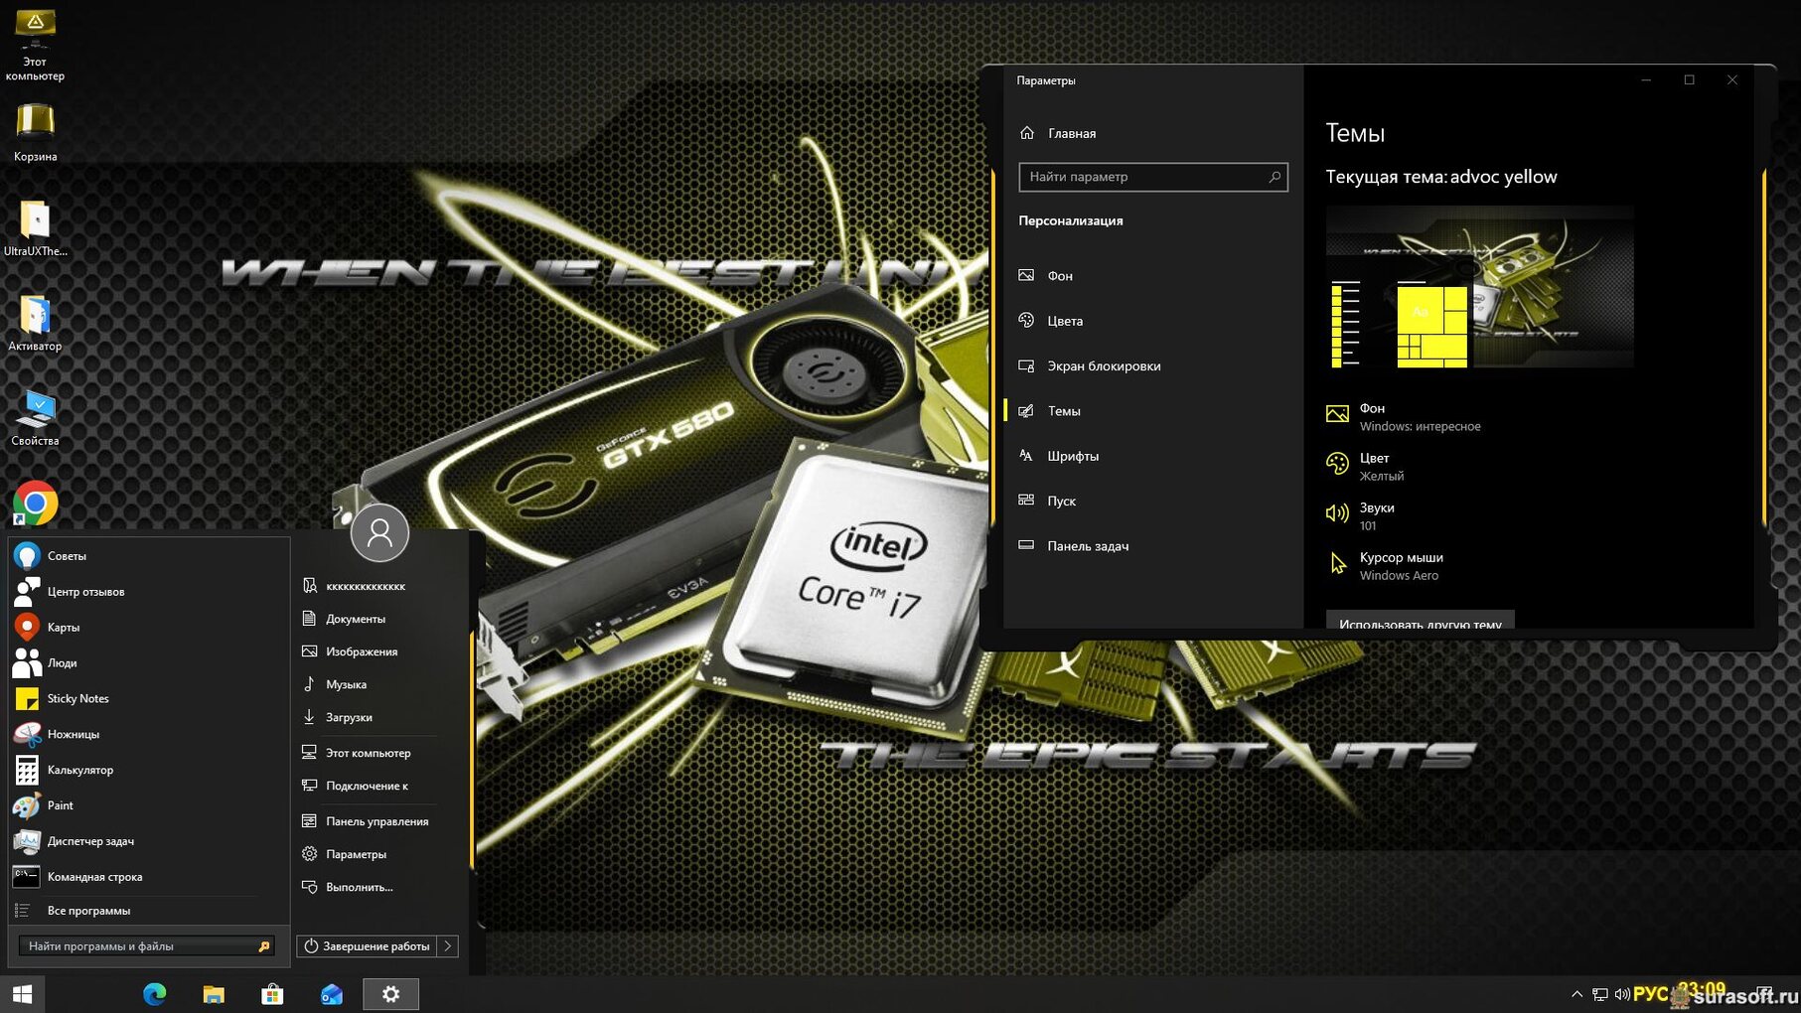Expand the shutdown options arrow

(448, 946)
